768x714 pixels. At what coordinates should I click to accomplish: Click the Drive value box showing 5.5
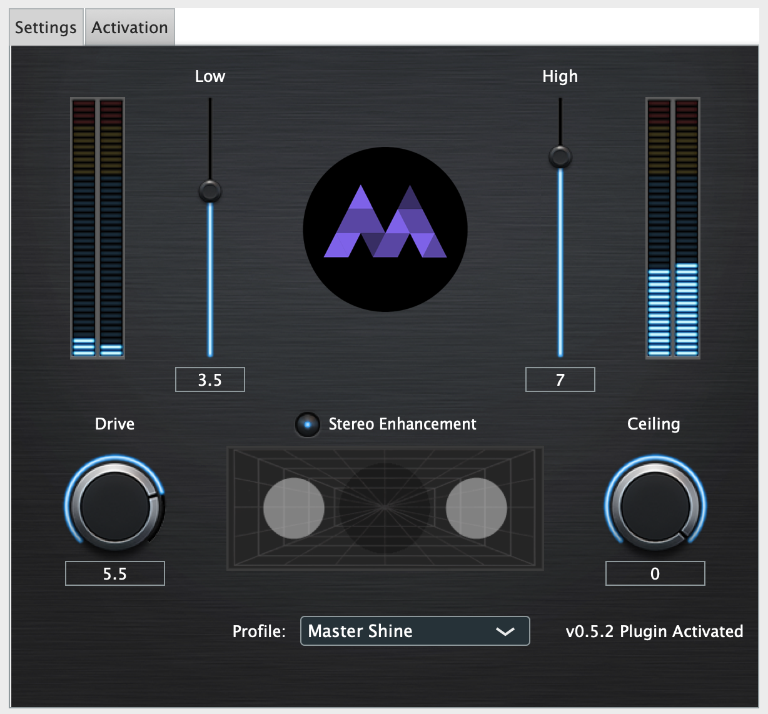point(114,573)
